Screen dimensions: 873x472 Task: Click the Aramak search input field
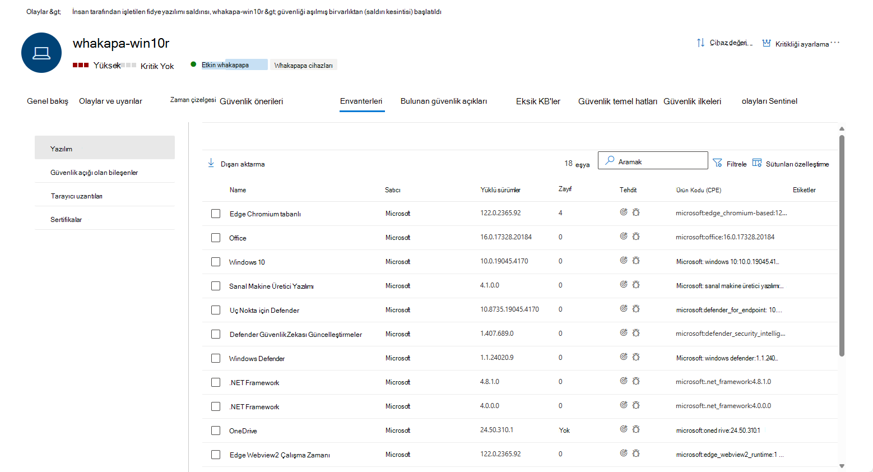click(x=653, y=160)
